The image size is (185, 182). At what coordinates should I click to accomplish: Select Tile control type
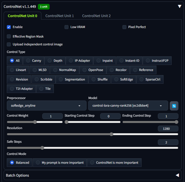point(45,89)
